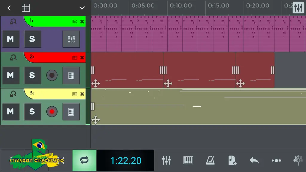Screen dimensions: 306x172
Task: Select left trim handle of track 3's clip
Action: [x=93, y=107]
